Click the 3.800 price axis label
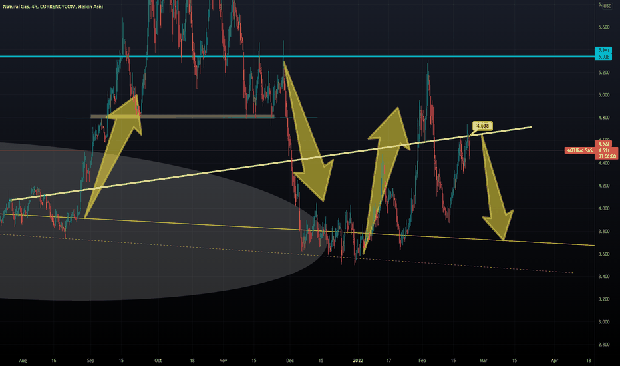Image resolution: width=620 pixels, height=366 pixels. (x=604, y=231)
